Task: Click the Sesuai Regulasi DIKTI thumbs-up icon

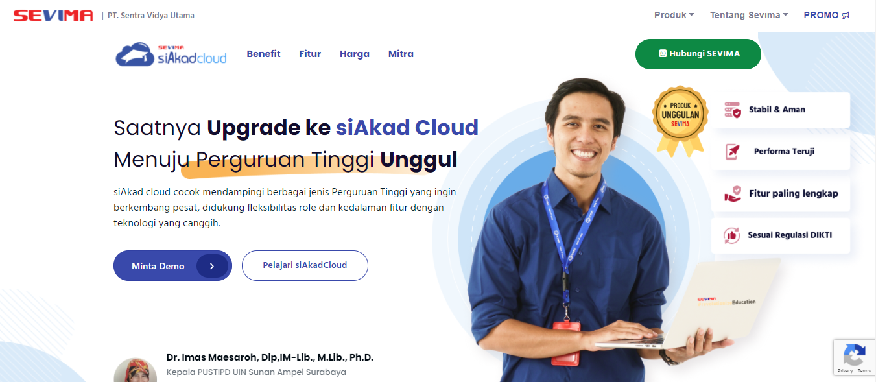Action: click(x=732, y=235)
